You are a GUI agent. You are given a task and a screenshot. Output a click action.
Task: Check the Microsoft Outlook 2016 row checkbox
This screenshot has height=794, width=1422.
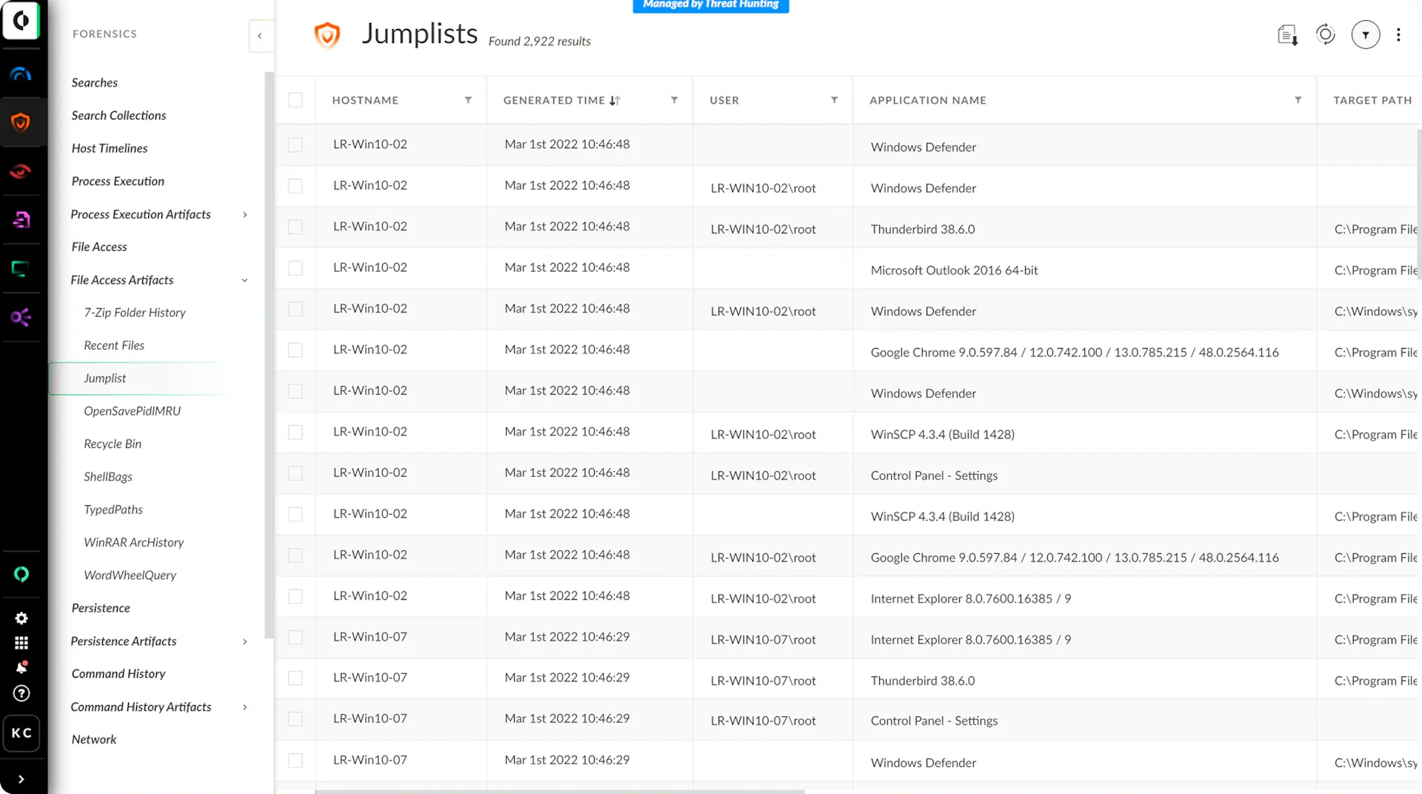coord(296,267)
